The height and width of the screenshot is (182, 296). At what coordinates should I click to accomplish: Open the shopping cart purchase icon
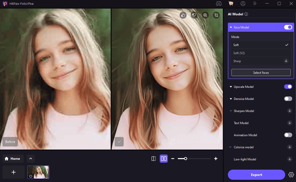231,3
